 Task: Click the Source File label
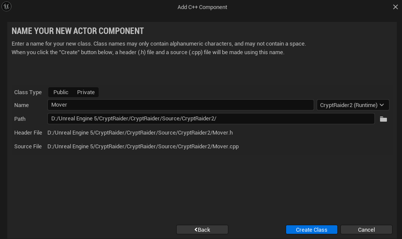(28, 147)
